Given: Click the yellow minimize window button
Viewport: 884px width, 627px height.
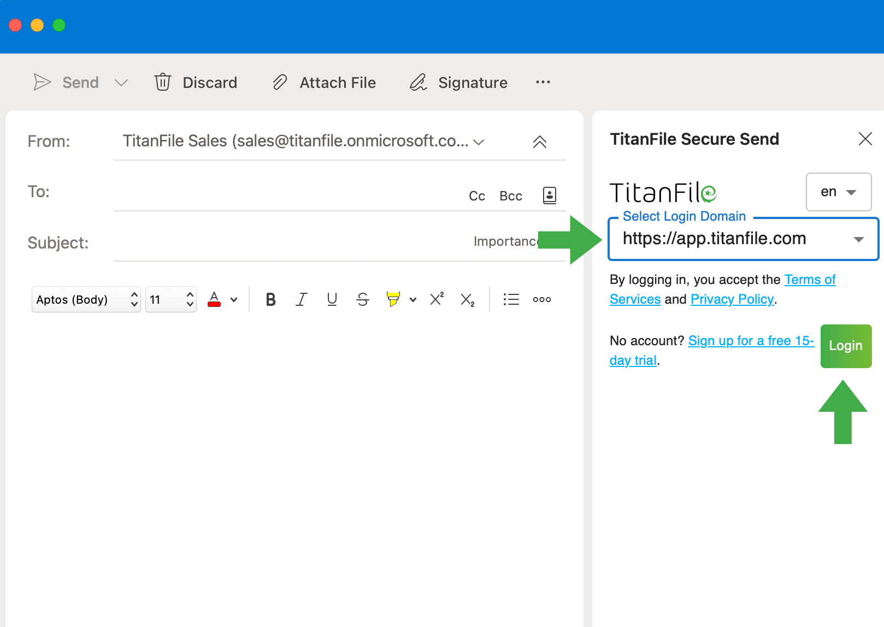Looking at the screenshot, I should 37,25.
